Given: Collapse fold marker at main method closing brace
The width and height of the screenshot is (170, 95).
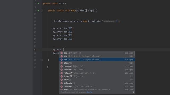Looking at the screenshot, I should click(x=42, y=60).
